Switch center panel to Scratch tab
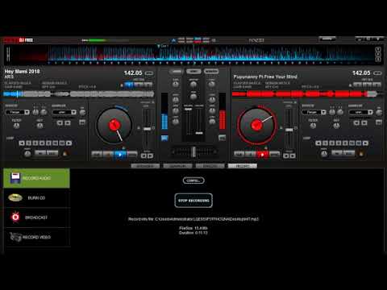Viewport: 387px width, 290px height. point(211,72)
